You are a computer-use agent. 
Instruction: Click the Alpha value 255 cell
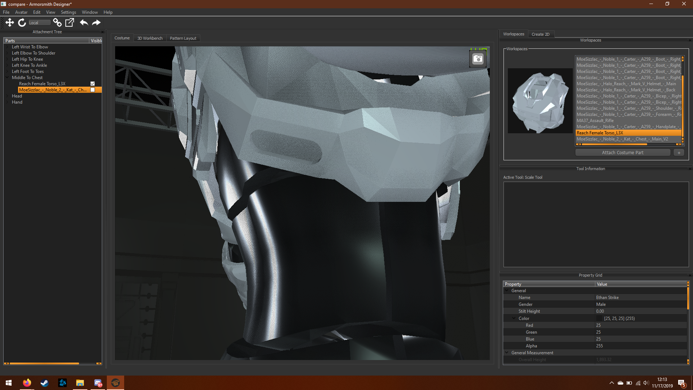click(x=641, y=346)
